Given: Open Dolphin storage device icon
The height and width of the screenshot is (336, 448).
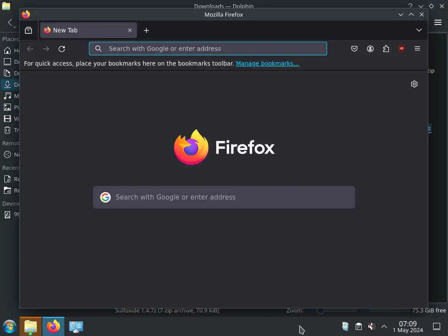Looking at the screenshot, I should pyautogui.click(x=7, y=214).
